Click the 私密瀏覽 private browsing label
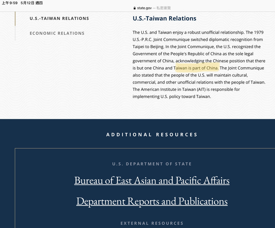This screenshot has height=228, width=275. point(163,8)
